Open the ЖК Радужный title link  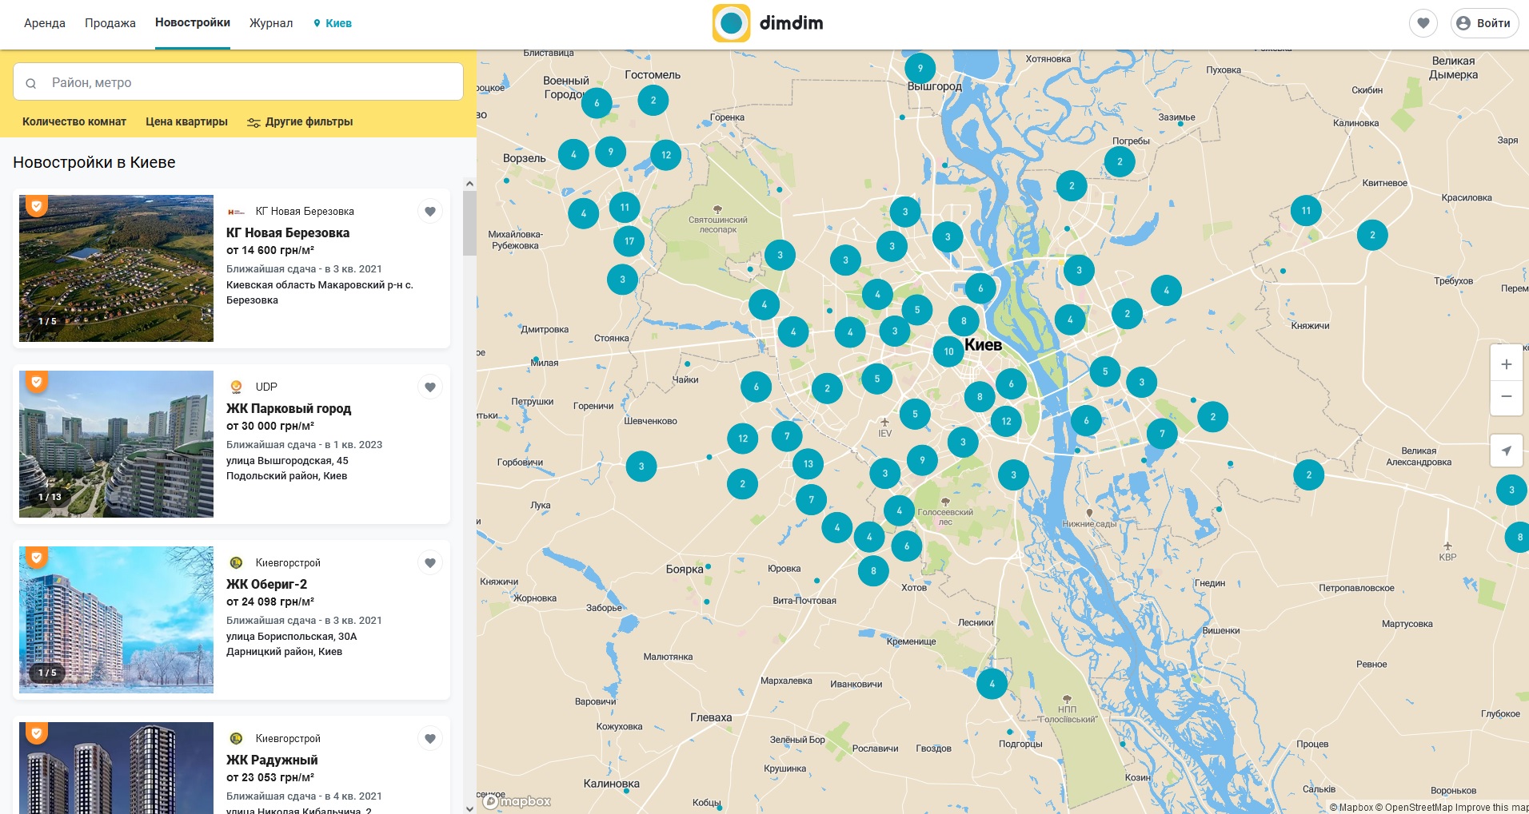[272, 760]
